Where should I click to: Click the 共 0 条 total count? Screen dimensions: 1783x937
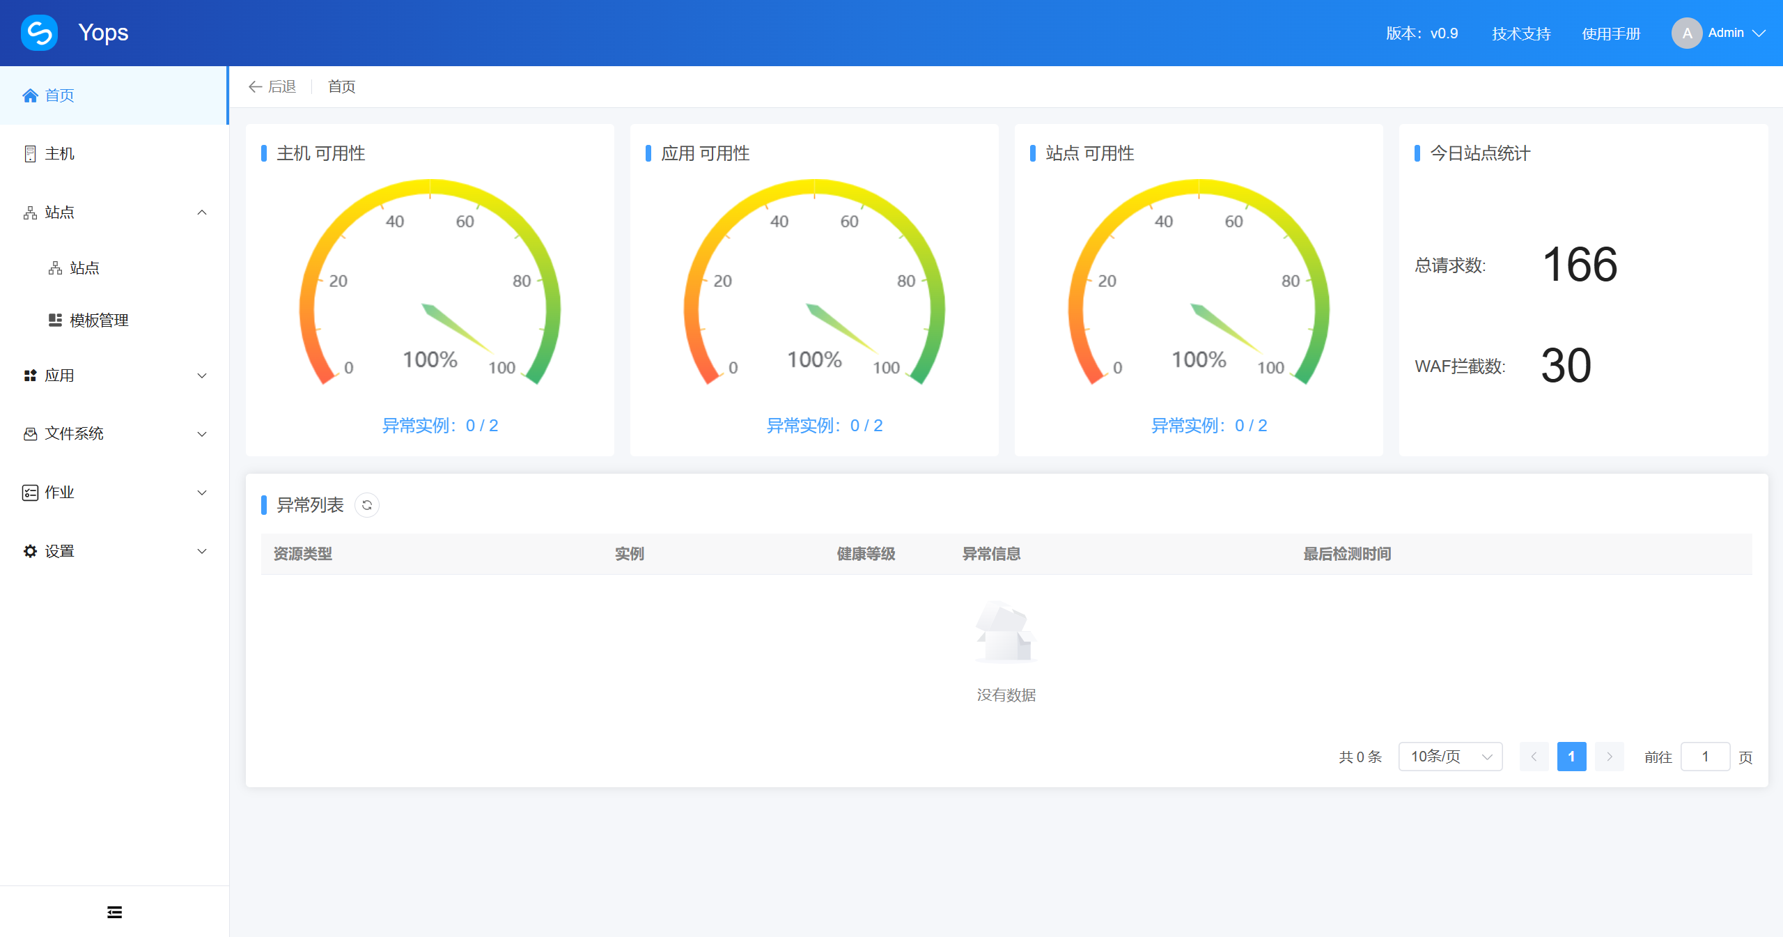coord(1360,757)
